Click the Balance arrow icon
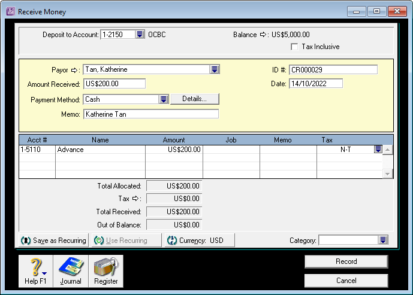413x295 pixels. pyautogui.click(x=263, y=35)
